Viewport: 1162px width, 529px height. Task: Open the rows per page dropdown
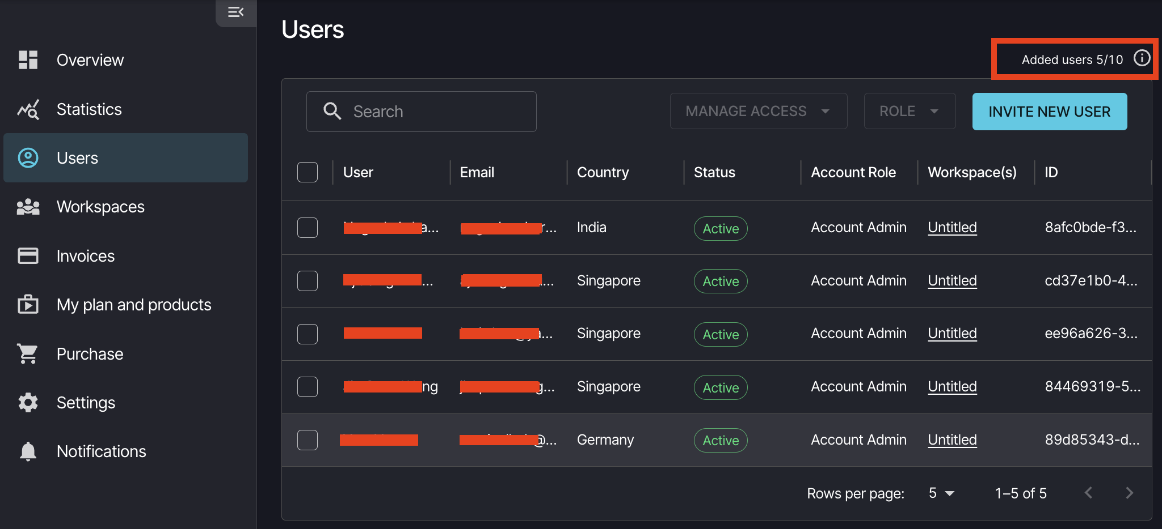point(942,493)
